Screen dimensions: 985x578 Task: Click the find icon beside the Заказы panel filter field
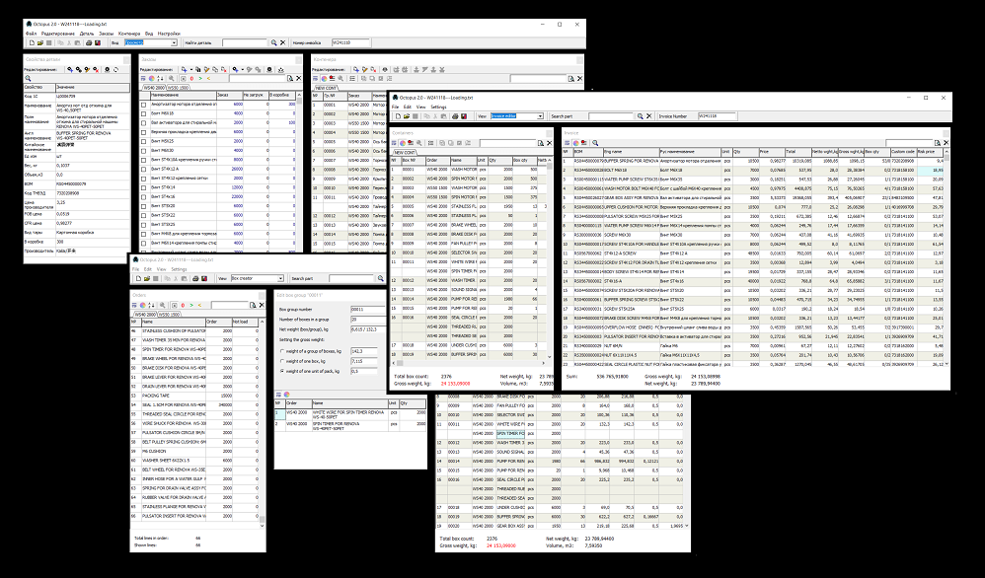[290, 79]
